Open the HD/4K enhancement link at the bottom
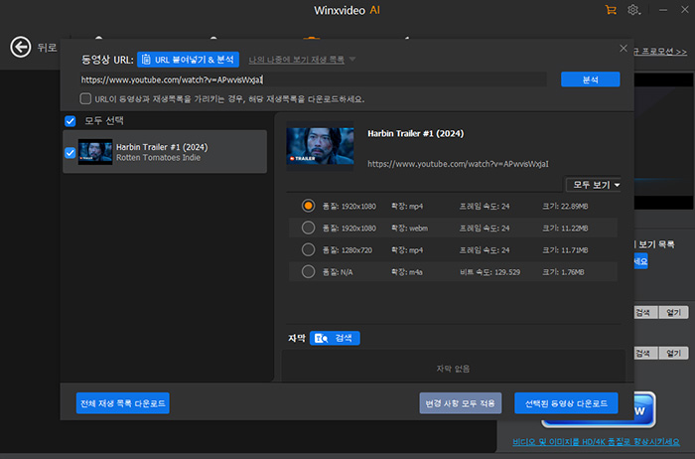Image resolution: width=695 pixels, height=459 pixels. 596,442
